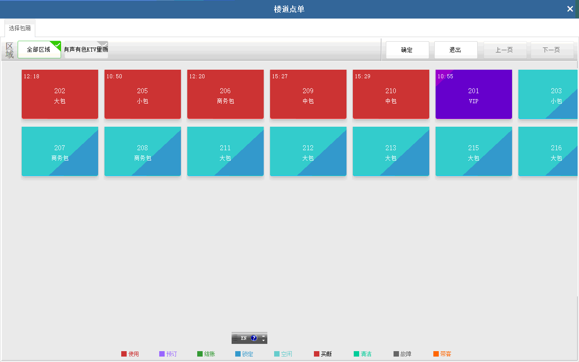The height and width of the screenshot is (362, 579).
Task: Select room 207 商务包
Action: (60, 151)
